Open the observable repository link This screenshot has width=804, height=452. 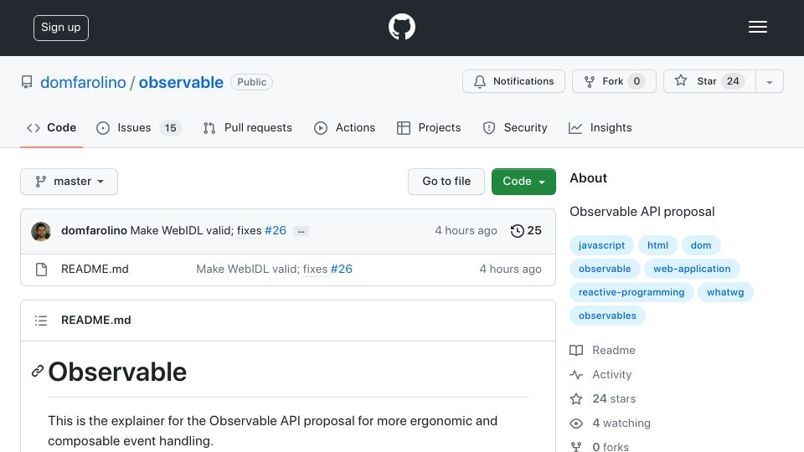pos(181,82)
